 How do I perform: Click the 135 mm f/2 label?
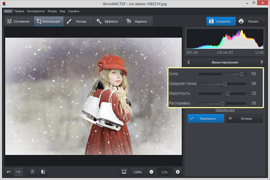tap(225, 52)
